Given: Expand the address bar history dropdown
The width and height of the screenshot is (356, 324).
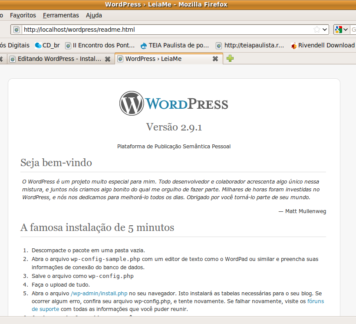Looking at the screenshot, I should pos(325,30).
